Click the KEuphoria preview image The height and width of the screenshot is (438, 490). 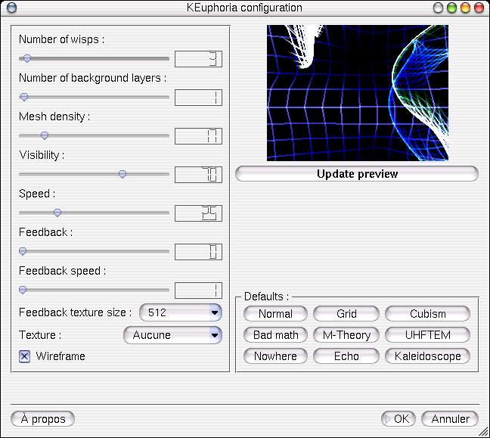[x=358, y=93]
